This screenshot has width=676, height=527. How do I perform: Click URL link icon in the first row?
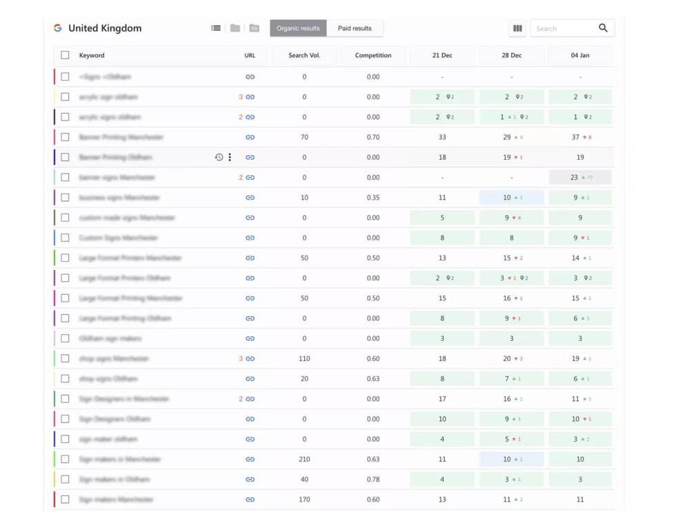coord(250,77)
